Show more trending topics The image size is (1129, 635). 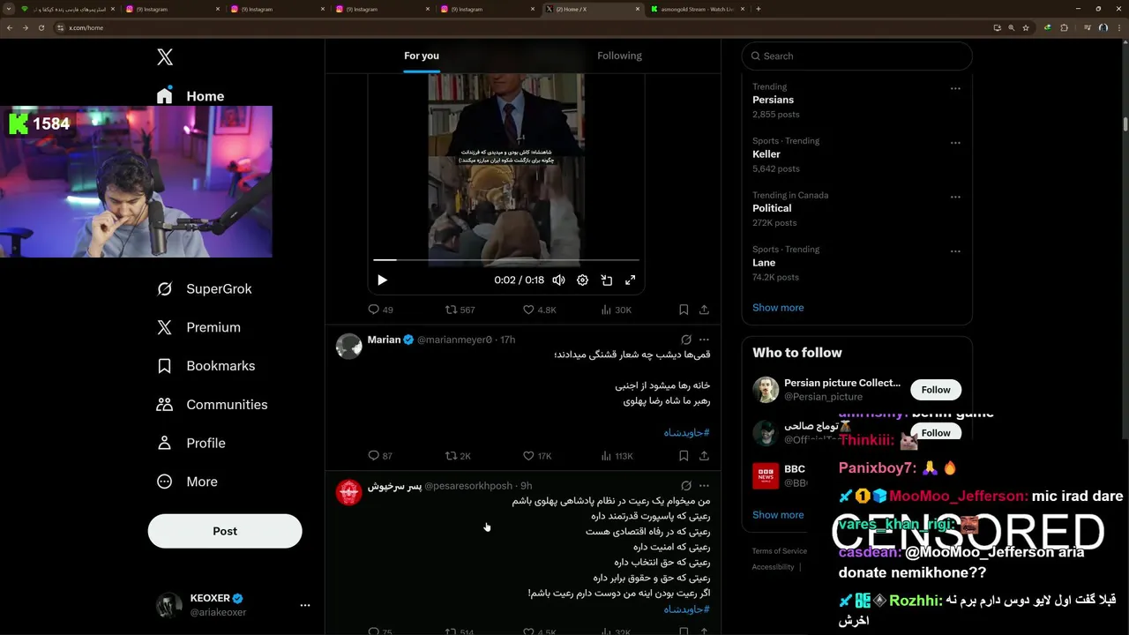pyautogui.click(x=778, y=308)
